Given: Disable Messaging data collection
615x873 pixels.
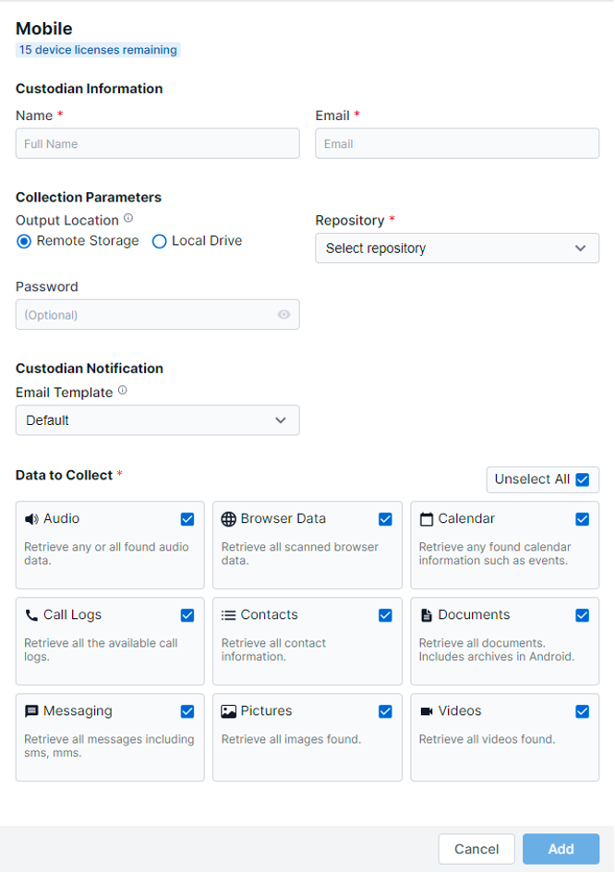Looking at the screenshot, I should tap(187, 711).
